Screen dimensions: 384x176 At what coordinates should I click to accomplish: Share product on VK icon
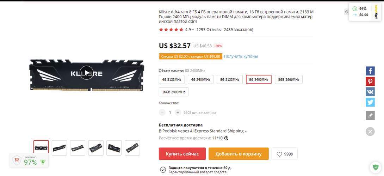point(370,92)
